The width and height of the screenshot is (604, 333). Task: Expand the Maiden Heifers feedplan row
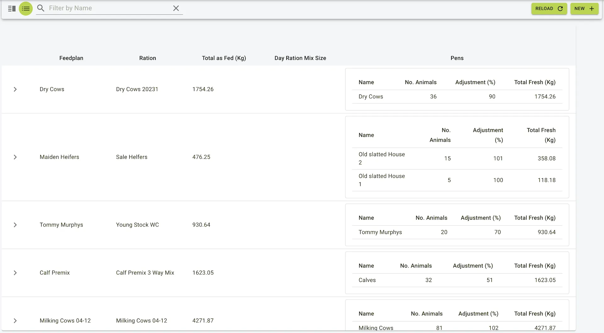tap(15, 157)
